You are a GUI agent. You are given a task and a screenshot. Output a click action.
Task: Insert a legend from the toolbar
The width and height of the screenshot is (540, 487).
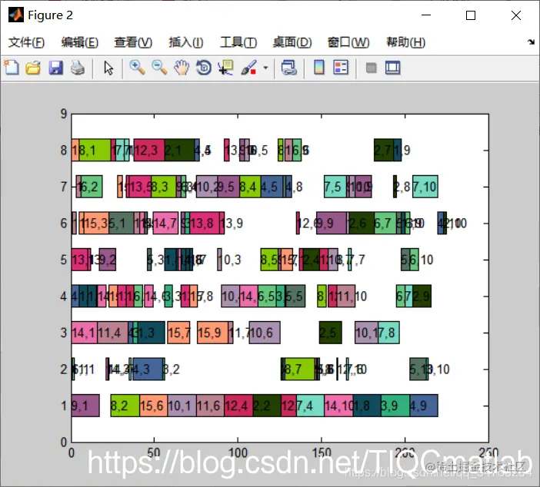[341, 68]
